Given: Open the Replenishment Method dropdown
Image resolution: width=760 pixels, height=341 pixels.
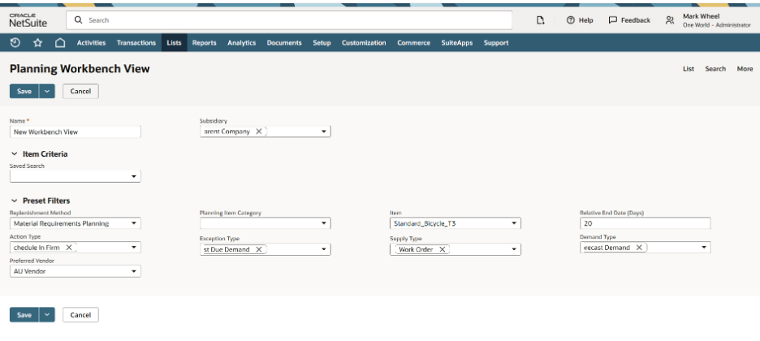Looking at the screenshot, I should tap(134, 224).
